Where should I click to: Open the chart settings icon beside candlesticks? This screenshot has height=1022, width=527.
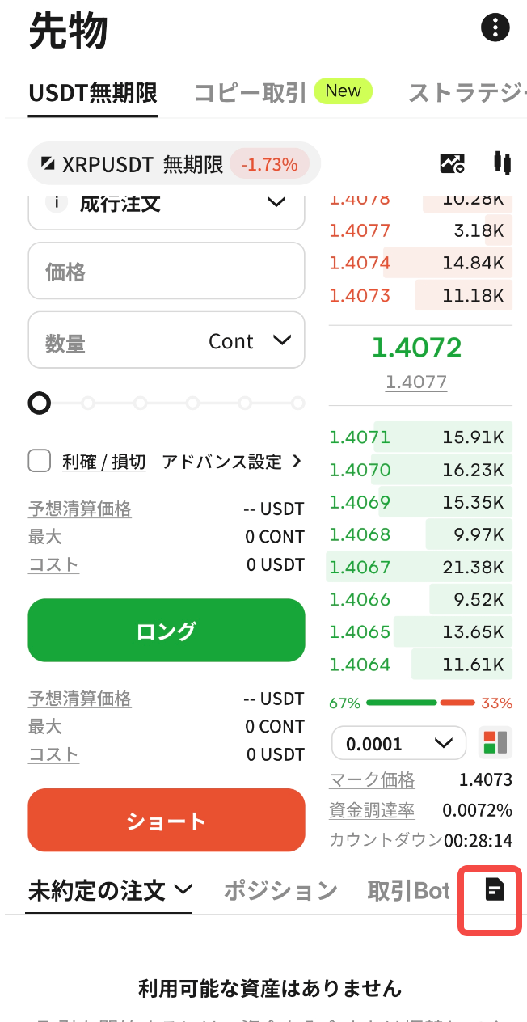[x=452, y=163]
